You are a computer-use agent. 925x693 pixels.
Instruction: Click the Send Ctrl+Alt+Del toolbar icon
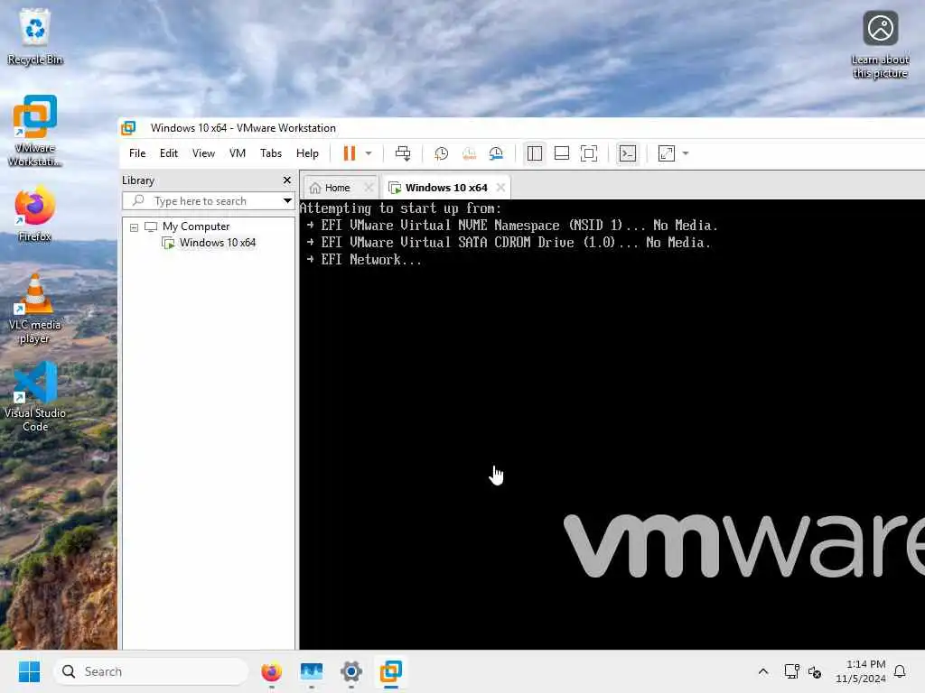point(403,153)
